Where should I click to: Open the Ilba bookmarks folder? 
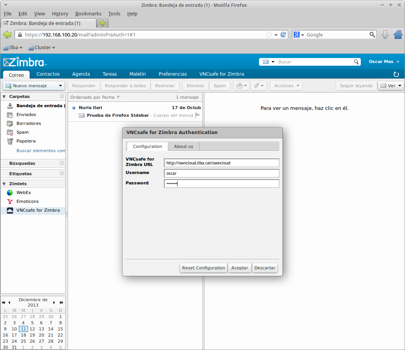coord(13,48)
